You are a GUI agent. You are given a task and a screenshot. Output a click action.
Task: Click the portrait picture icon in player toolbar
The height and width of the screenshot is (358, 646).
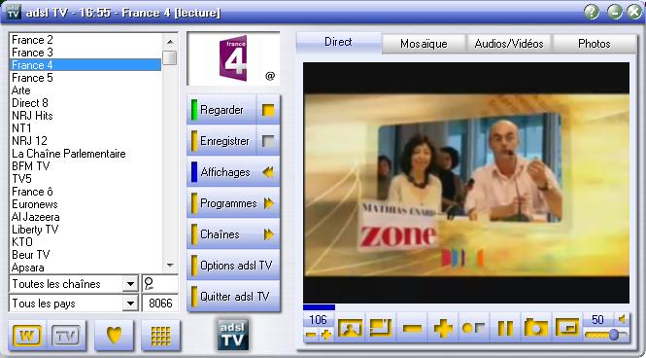click(x=350, y=328)
